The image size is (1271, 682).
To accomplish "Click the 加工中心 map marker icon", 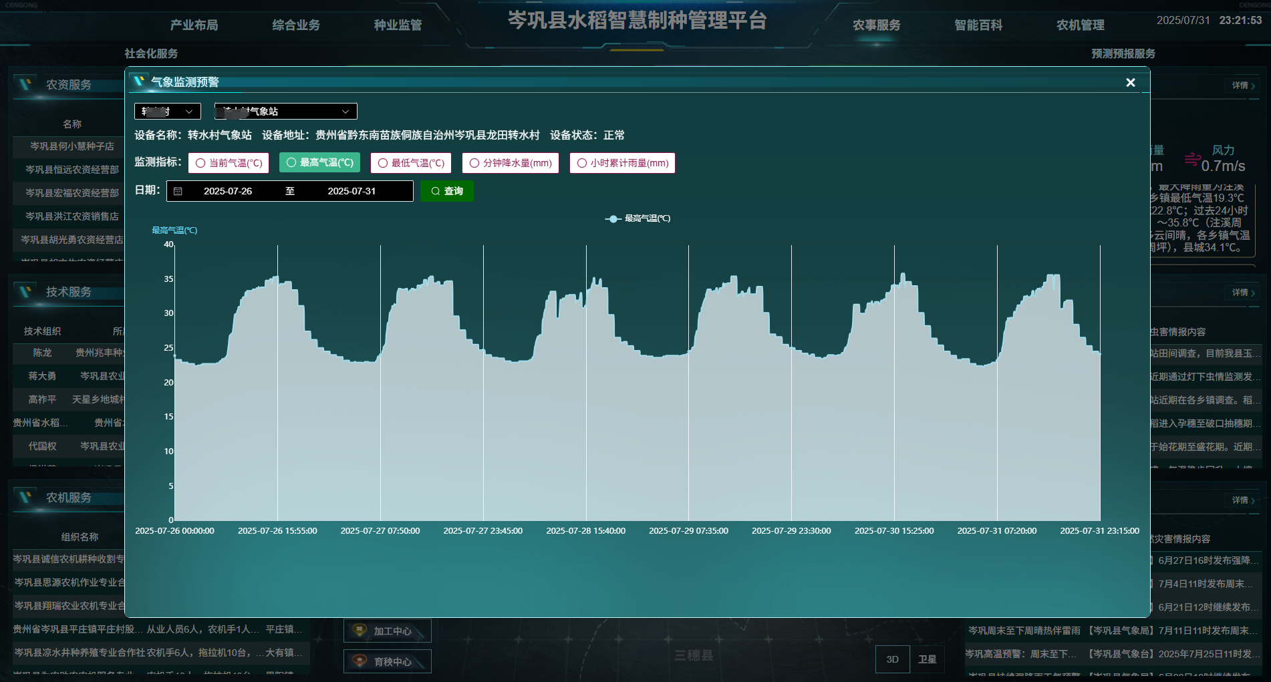I will click(360, 631).
